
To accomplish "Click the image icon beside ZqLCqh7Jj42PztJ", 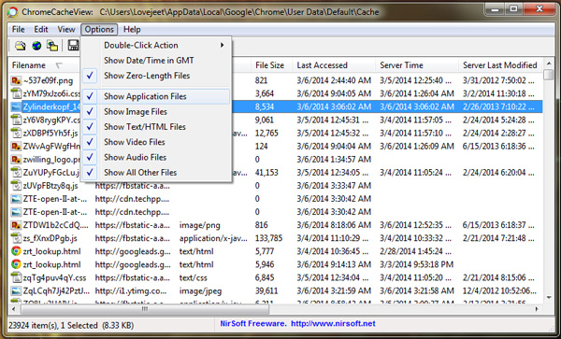I will (x=16, y=290).
